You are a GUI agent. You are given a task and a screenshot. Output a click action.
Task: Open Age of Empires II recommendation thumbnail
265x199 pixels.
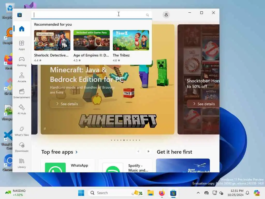[x=92, y=40]
